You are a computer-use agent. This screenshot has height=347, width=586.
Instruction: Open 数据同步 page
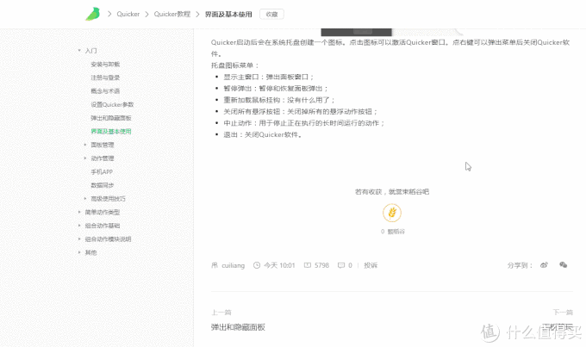click(102, 185)
